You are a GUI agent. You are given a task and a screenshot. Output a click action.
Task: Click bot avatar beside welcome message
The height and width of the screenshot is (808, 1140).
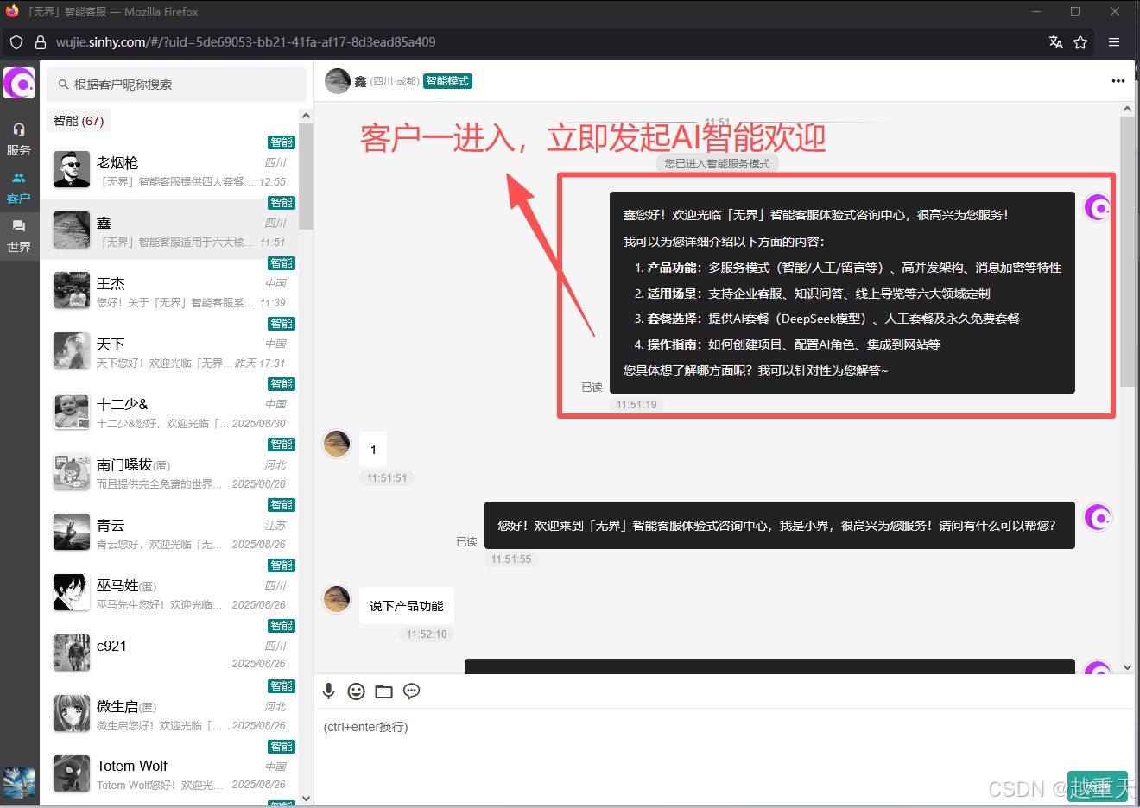[x=1098, y=207]
